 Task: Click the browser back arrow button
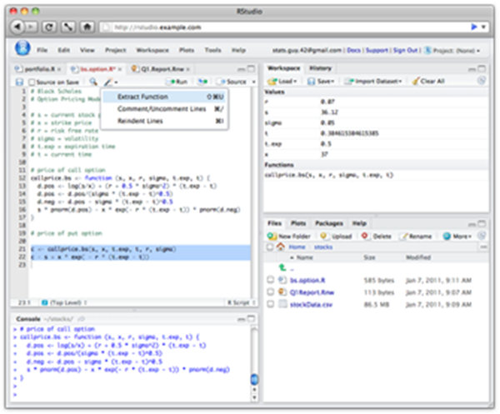pos(17,27)
